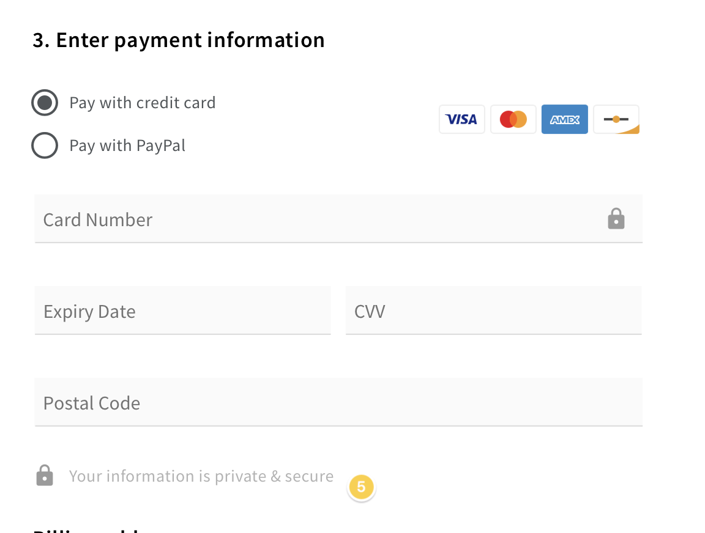Image resolution: width=705 pixels, height=533 pixels.
Task: Click the private and secure text
Action: click(x=201, y=476)
